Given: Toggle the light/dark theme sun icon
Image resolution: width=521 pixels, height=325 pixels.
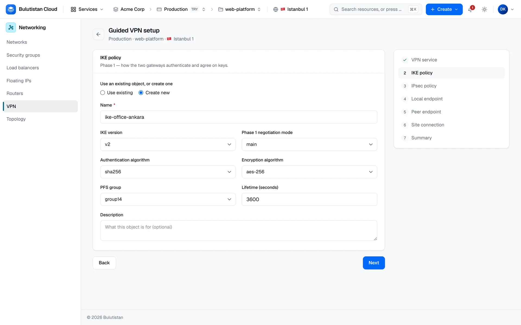Looking at the screenshot, I should (x=484, y=9).
